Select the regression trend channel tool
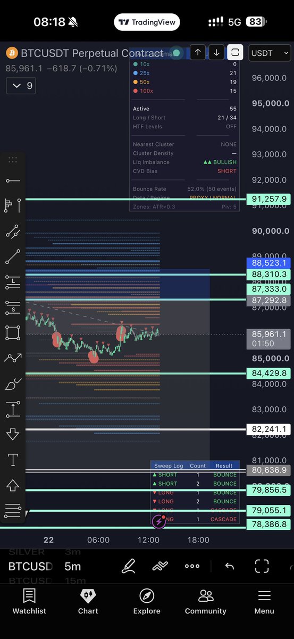This screenshot has height=639, width=294. [x=13, y=231]
